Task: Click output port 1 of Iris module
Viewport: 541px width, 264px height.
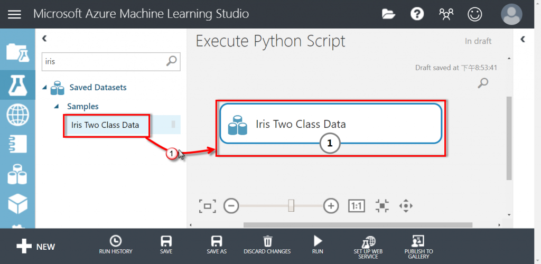Action: (330, 144)
